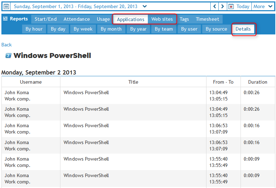The height and width of the screenshot is (188, 276).
Task: Click the first 13:06:53 time cell
Action: 218,126
